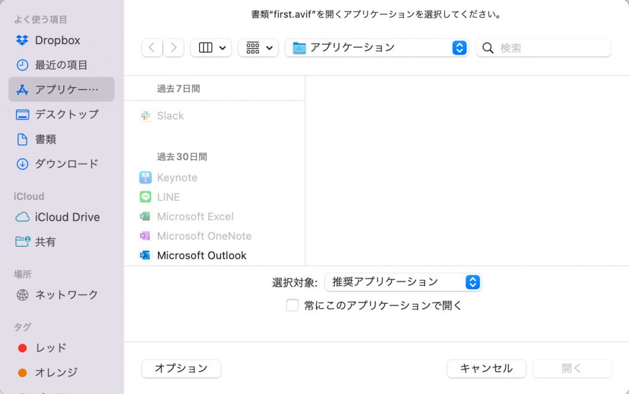Click the Microsoft Outlook app icon
The height and width of the screenshot is (394, 629).
tap(145, 255)
